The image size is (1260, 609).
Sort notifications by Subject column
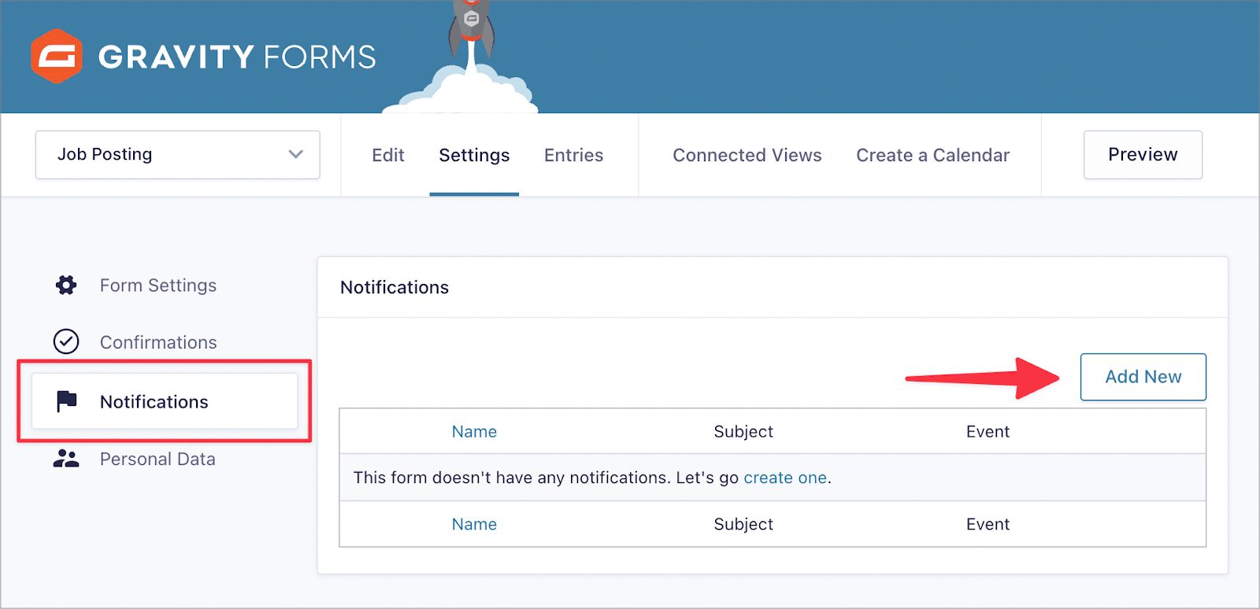click(743, 431)
